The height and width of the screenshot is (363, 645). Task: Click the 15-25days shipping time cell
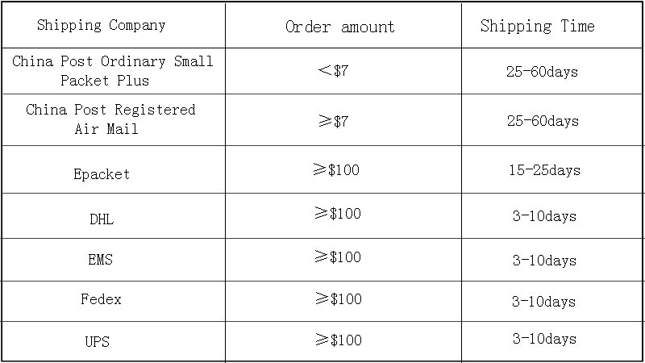pos(544,170)
